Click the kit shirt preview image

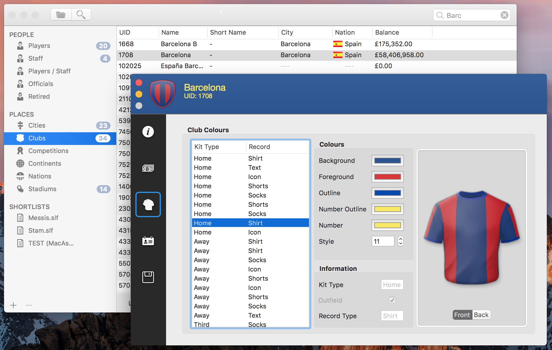click(x=472, y=237)
